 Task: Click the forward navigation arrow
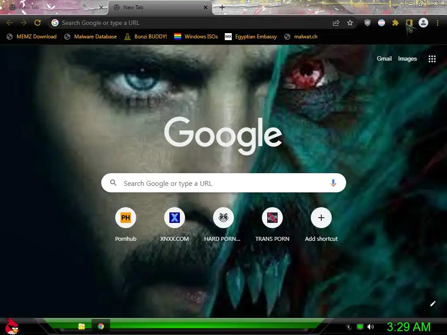(x=24, y=23)
